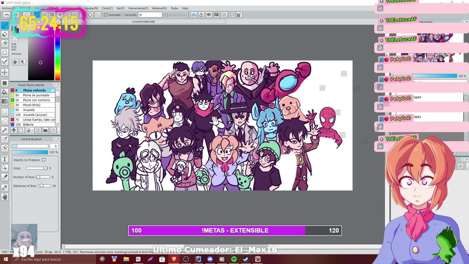The image size is (469, 264).
Task: Toggle the Bordes Suaves checkbox
Action: (166, 15)
